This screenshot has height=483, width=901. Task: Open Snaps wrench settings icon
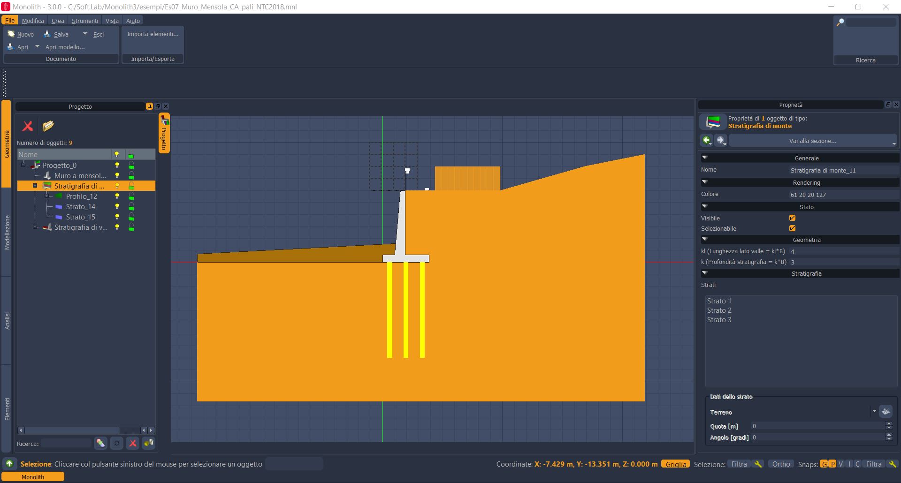tap(892, 464)
